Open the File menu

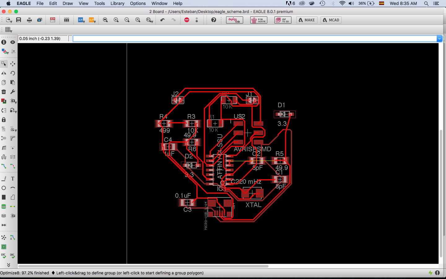(x=40, y=3)
